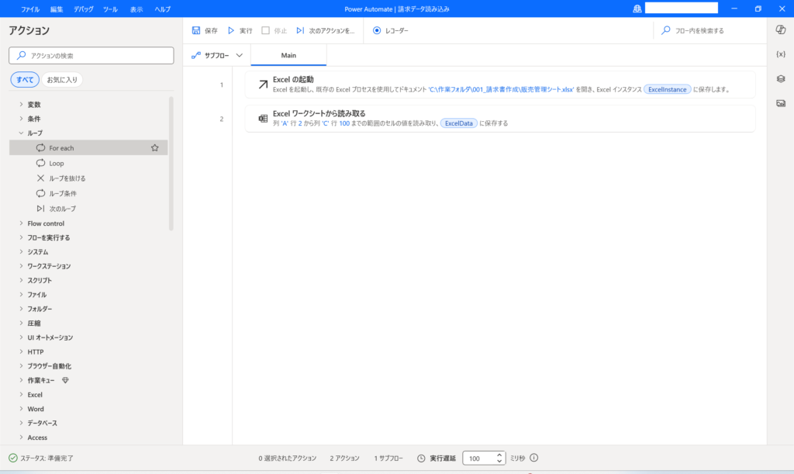Viewport: 794px width, 474px height.
Task: Expand the Excel category
Action: [x=21, y=394]
